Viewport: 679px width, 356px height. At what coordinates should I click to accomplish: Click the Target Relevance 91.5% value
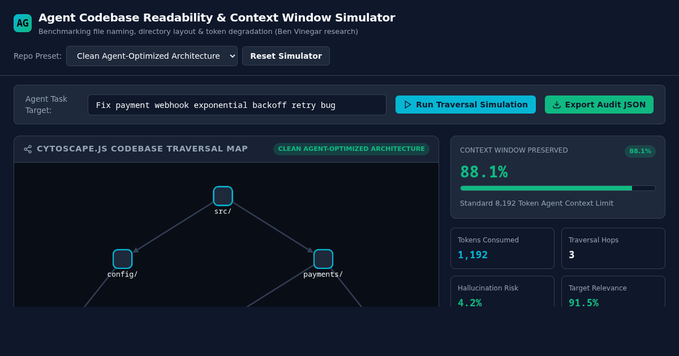[x=583, y=303]
